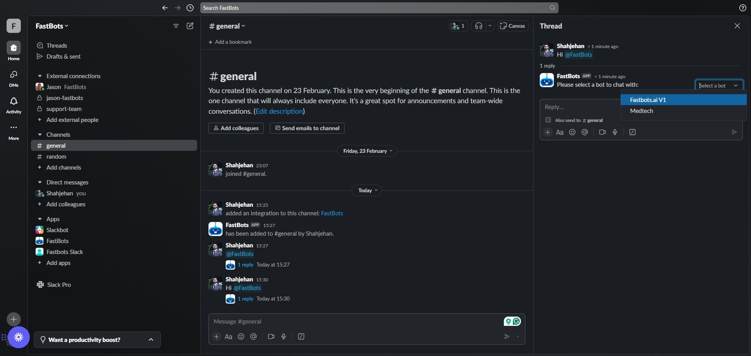
Task: Select Medtech bot option
Action: pos(684,111)
